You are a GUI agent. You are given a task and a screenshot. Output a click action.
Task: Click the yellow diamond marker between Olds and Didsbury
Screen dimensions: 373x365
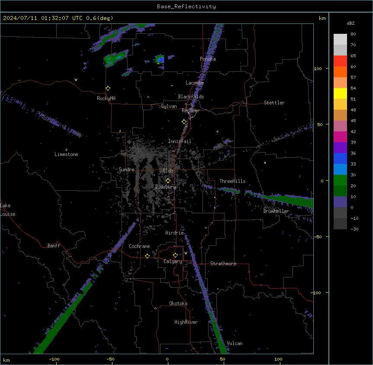[x=168, y=181]
